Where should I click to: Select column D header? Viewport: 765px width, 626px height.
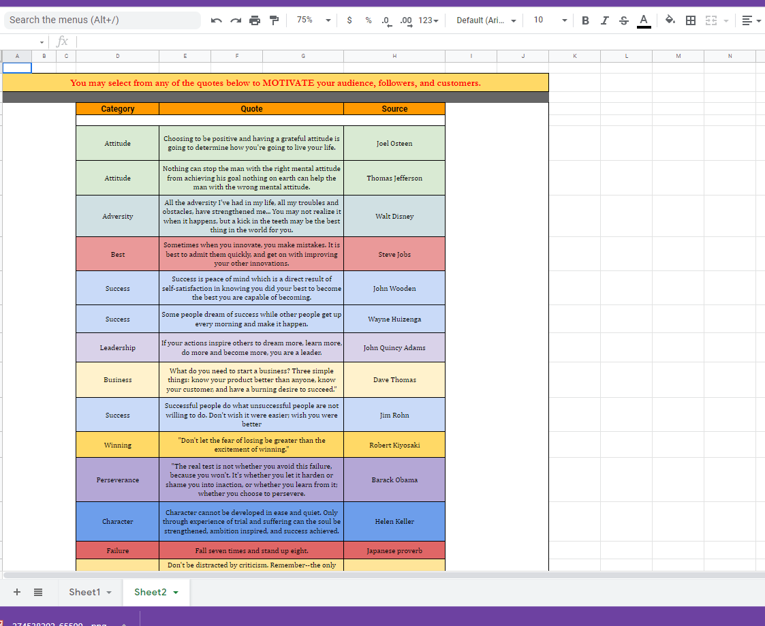click(118, 56)
